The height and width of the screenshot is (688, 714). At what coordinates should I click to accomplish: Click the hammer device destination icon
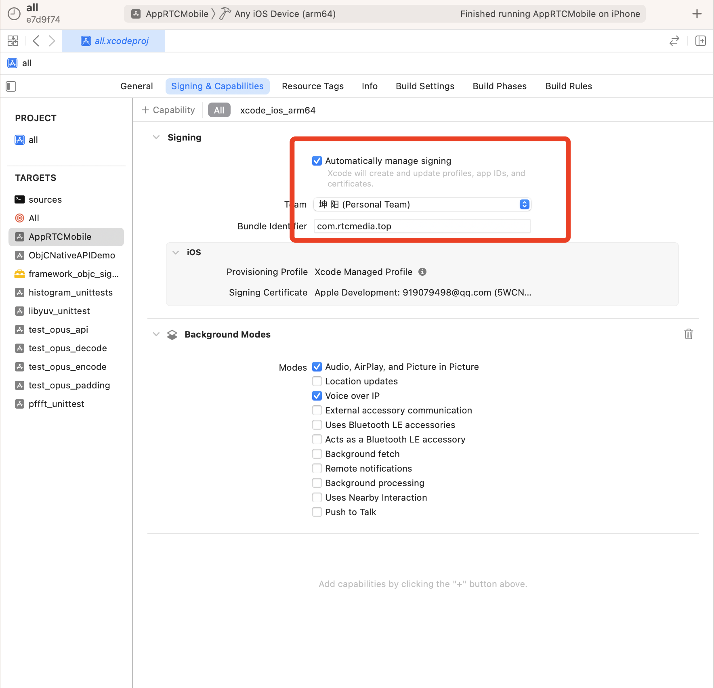pyautogui.click(x=225, y=14)
